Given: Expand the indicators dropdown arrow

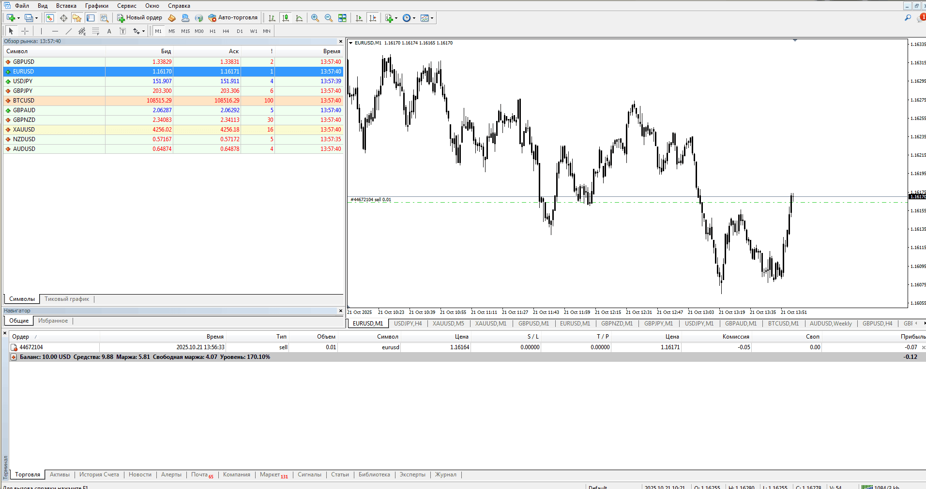Looking at the screenshot, I should [x=396, y=18].
